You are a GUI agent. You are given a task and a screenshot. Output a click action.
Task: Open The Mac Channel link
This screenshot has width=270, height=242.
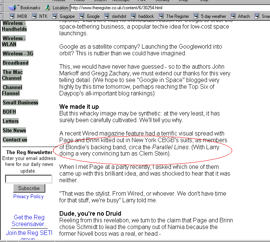12,75
